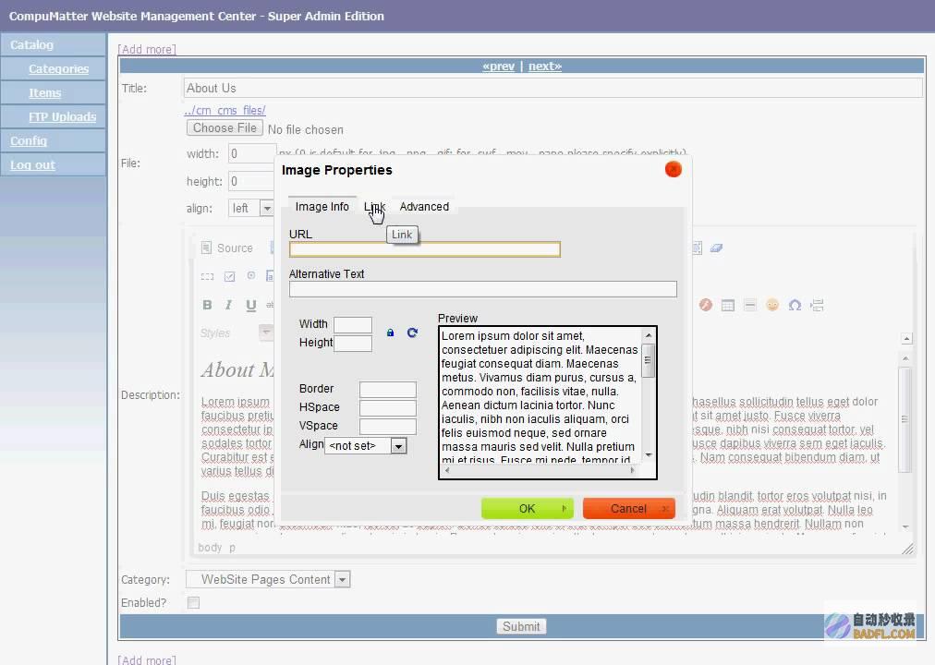Click the Form icon in editor toolbar

pyautogui.click(x=207, y=276)
